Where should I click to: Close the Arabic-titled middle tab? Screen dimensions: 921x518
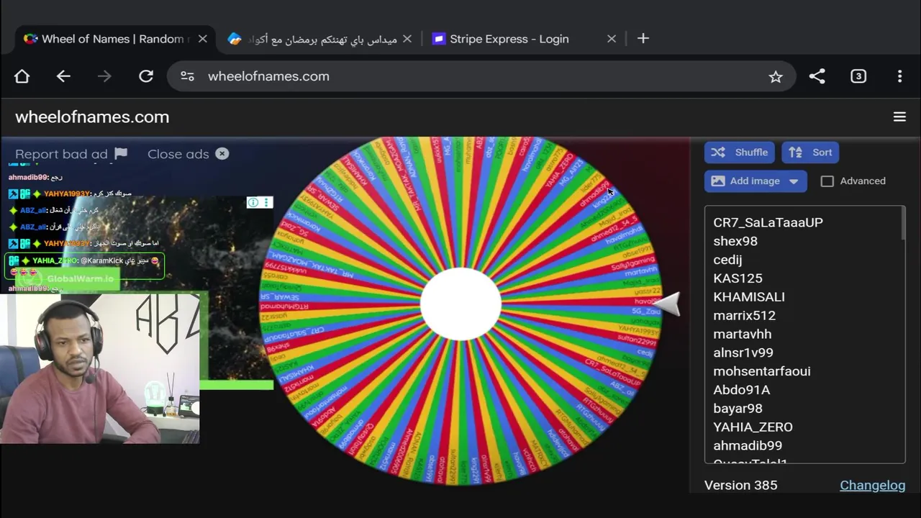407,39
